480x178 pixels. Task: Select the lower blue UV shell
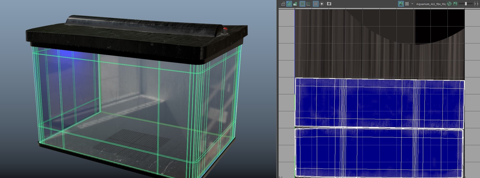(x=379, y=153)
